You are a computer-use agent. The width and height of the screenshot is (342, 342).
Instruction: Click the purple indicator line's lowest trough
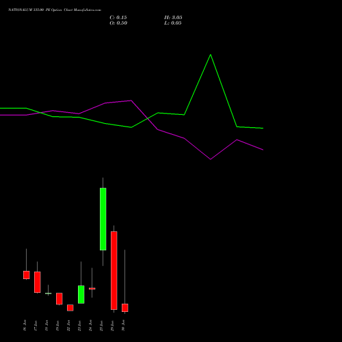coord(211,159)
